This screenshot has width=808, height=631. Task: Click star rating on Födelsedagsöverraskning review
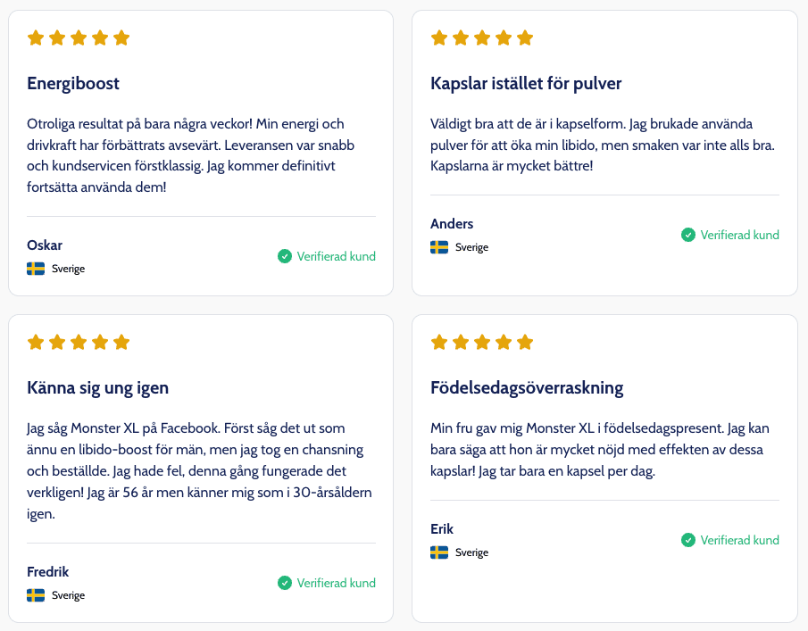482,342
